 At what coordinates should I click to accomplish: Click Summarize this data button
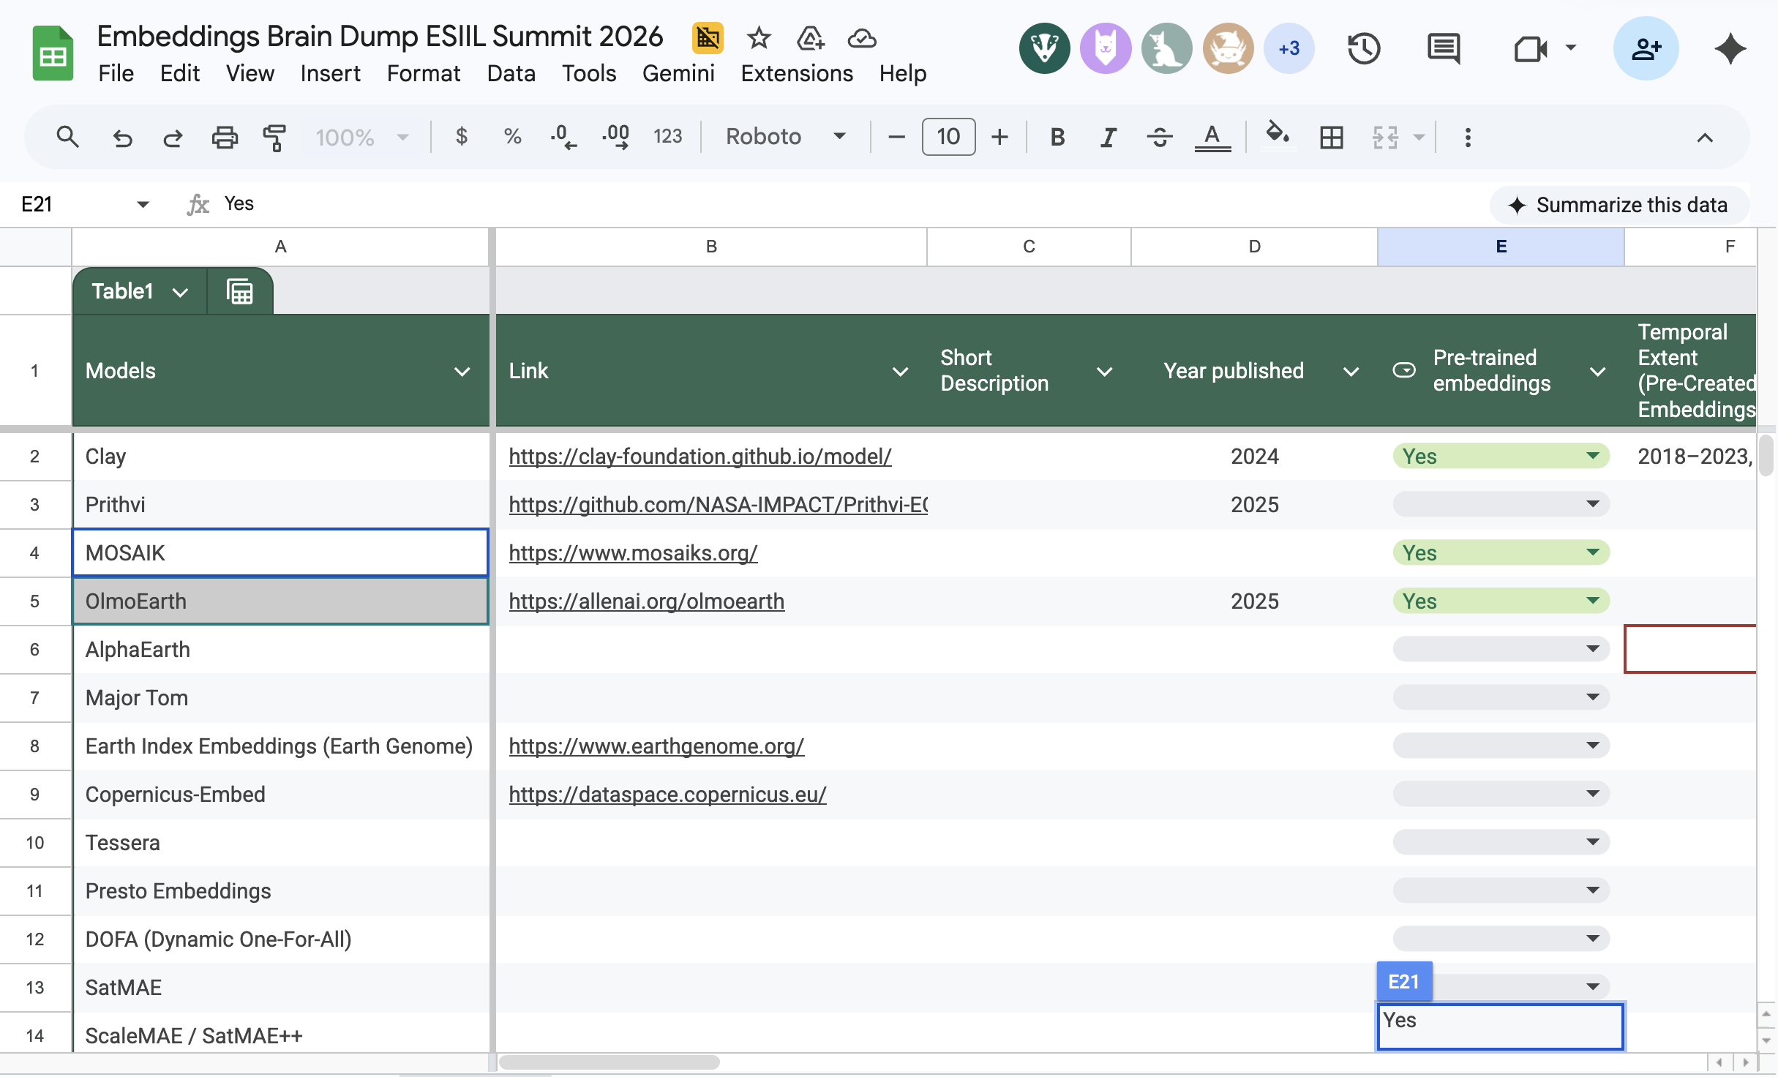pyautogui.click(x=1619, y=205)
